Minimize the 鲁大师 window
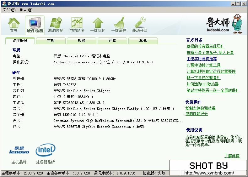The height and width of the screenshot is (177, 248). [233, 4]
